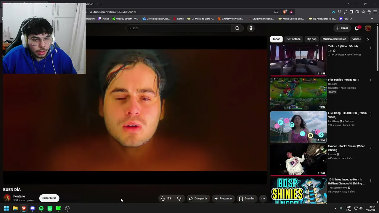Open Spotify from the taskbar
Screen dimensions: 379x213
41,208
